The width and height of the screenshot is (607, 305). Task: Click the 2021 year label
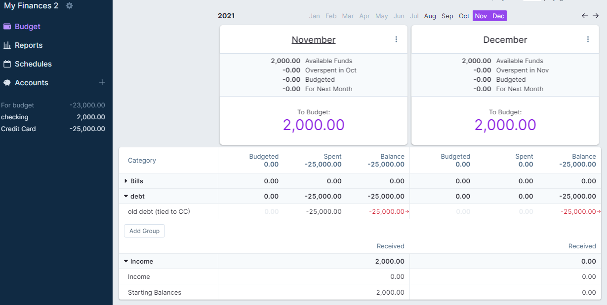[226, 16]
